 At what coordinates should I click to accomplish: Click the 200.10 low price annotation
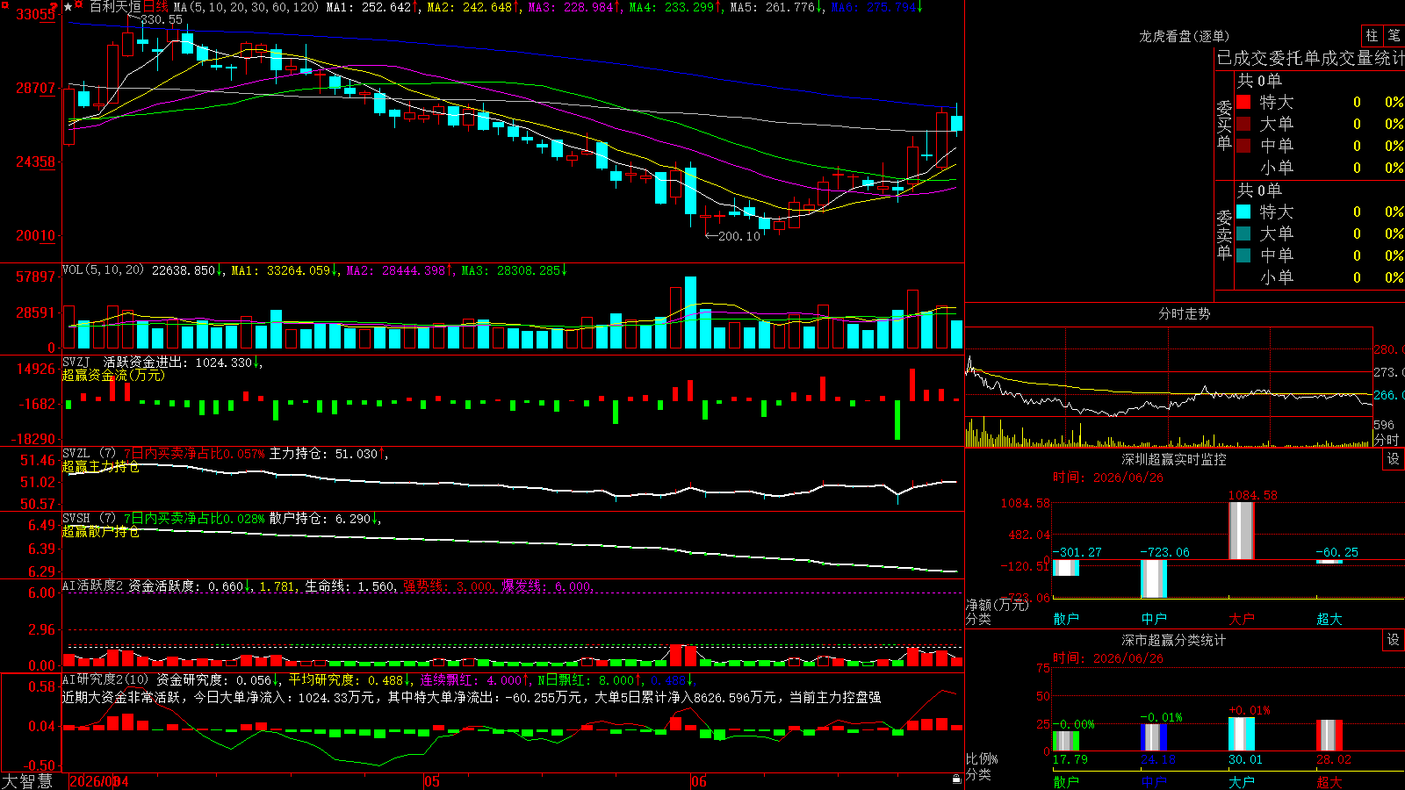point(739,236)
